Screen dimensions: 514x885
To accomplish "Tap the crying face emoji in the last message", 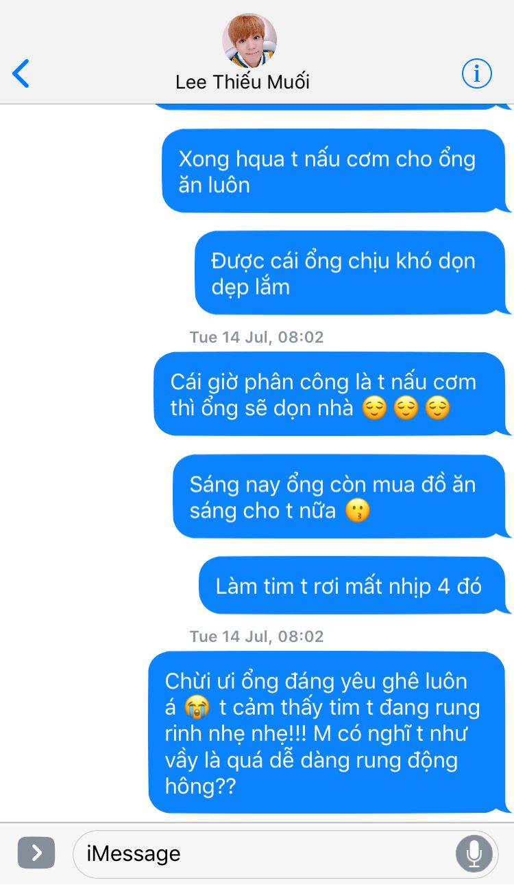I will click(x=197, y=708).
